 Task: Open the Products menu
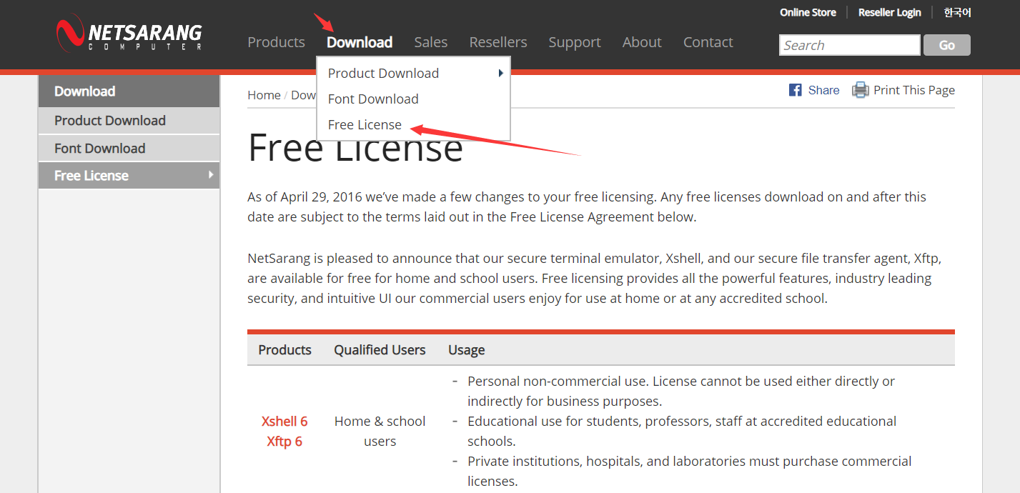click(276, 42)
